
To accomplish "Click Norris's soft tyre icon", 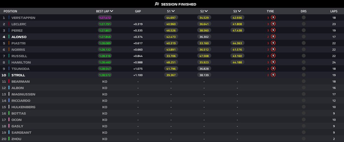I will (273, 49).
